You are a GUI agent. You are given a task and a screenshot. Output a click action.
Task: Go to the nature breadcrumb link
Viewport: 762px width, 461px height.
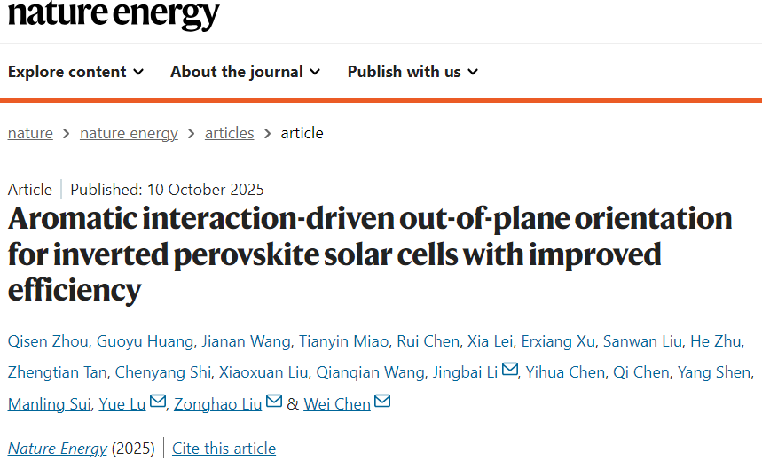(30, 133)
